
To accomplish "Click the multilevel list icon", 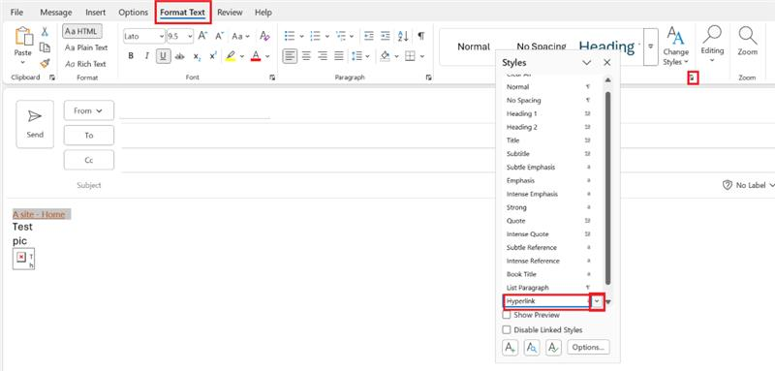I will [341, 36].
